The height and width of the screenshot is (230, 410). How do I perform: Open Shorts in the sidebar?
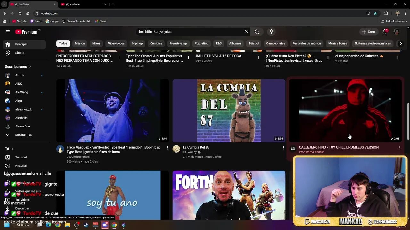click(24, 53)
